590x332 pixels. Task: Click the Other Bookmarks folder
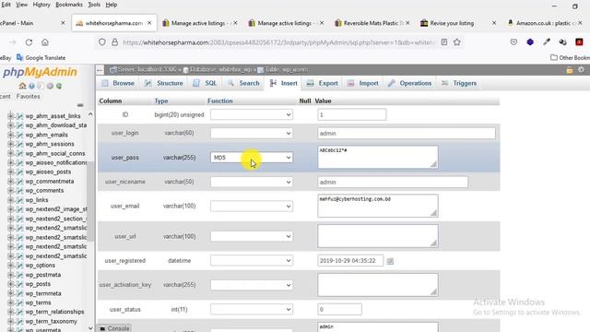pos(570,57)
